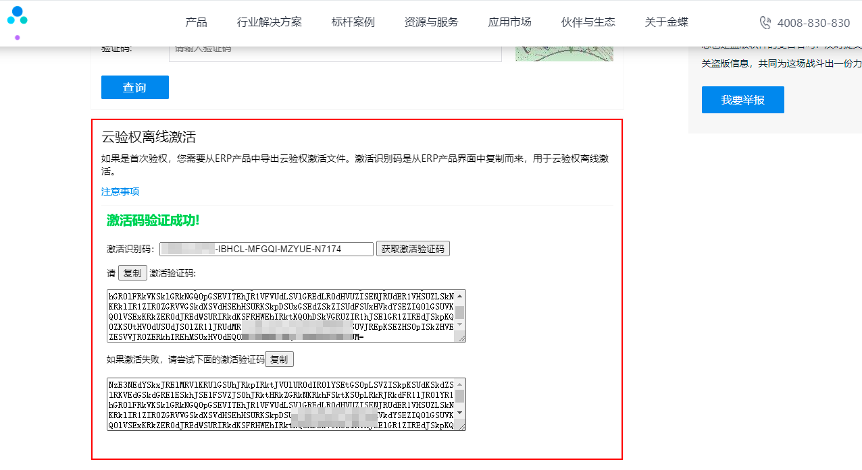Open the 关于金蝶 menu
This screenshot has height=470, width=862.
click(667, 22)
